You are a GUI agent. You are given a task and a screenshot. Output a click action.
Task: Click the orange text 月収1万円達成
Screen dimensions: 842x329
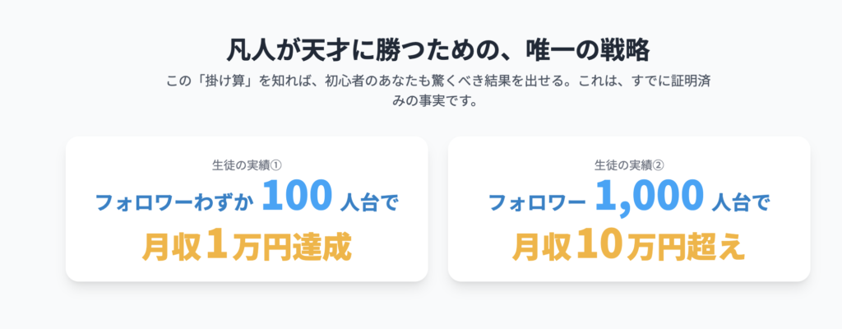pos(247,245)
